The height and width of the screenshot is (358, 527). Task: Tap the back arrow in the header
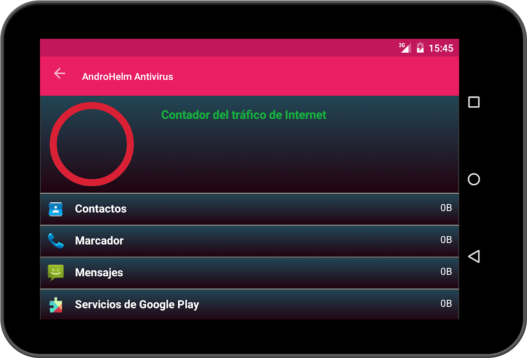(60, 74)
